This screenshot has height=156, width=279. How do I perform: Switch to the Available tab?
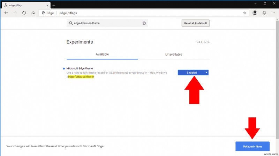102,54
